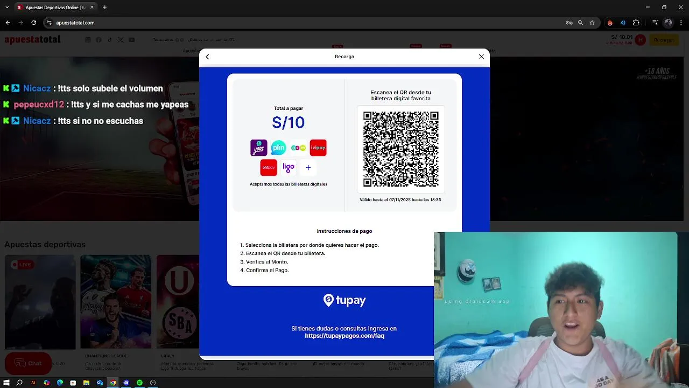This screenshot has height=388, width=689.
Task: Open the red H user avatar
Action: 640,40
